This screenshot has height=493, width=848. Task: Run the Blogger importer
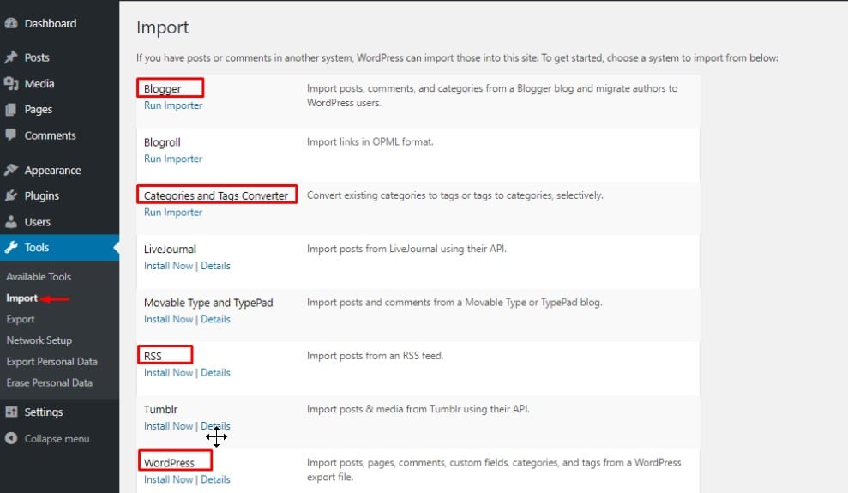click(x=173, y=105)
